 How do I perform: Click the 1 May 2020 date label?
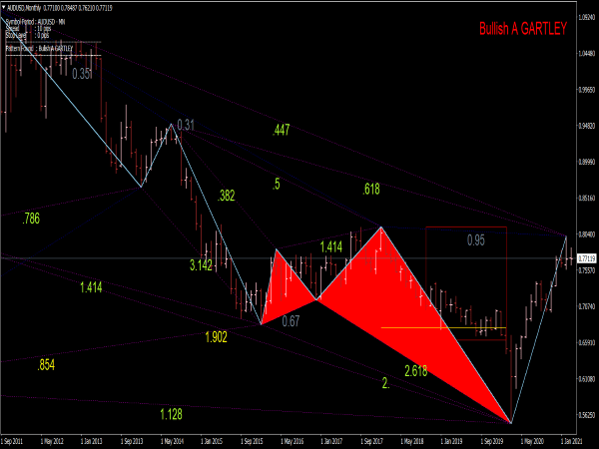point(532,442)
